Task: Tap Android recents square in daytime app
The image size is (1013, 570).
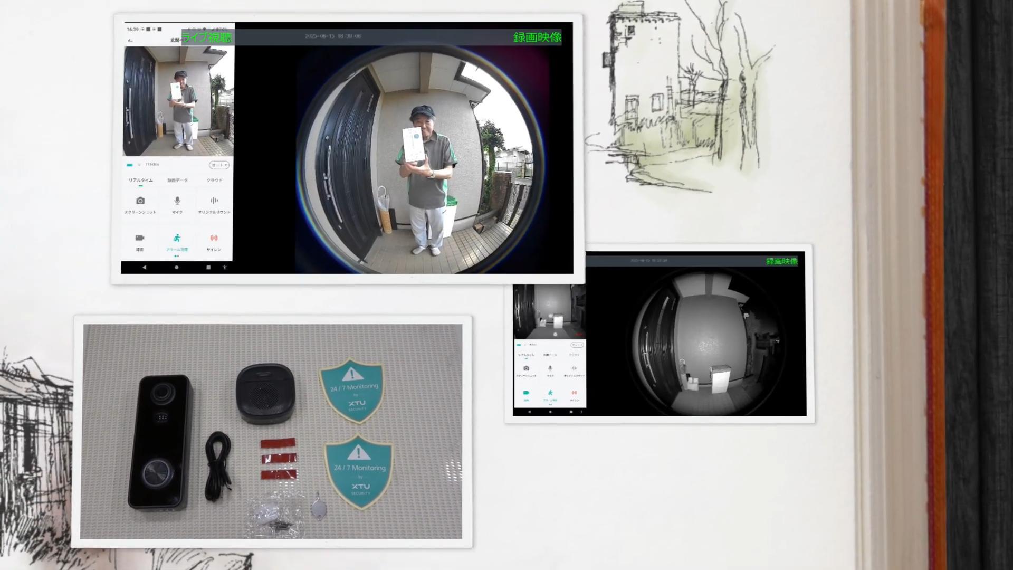Action: coord(208,268)
